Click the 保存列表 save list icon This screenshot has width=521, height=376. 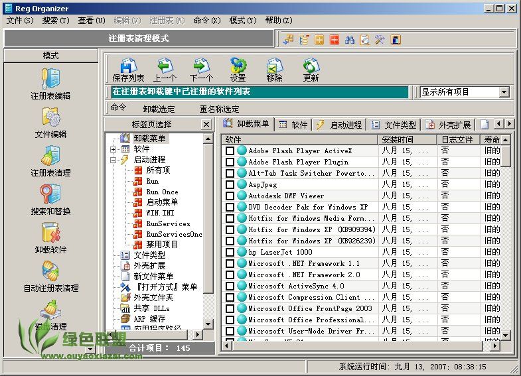click(x=128, y=70)
